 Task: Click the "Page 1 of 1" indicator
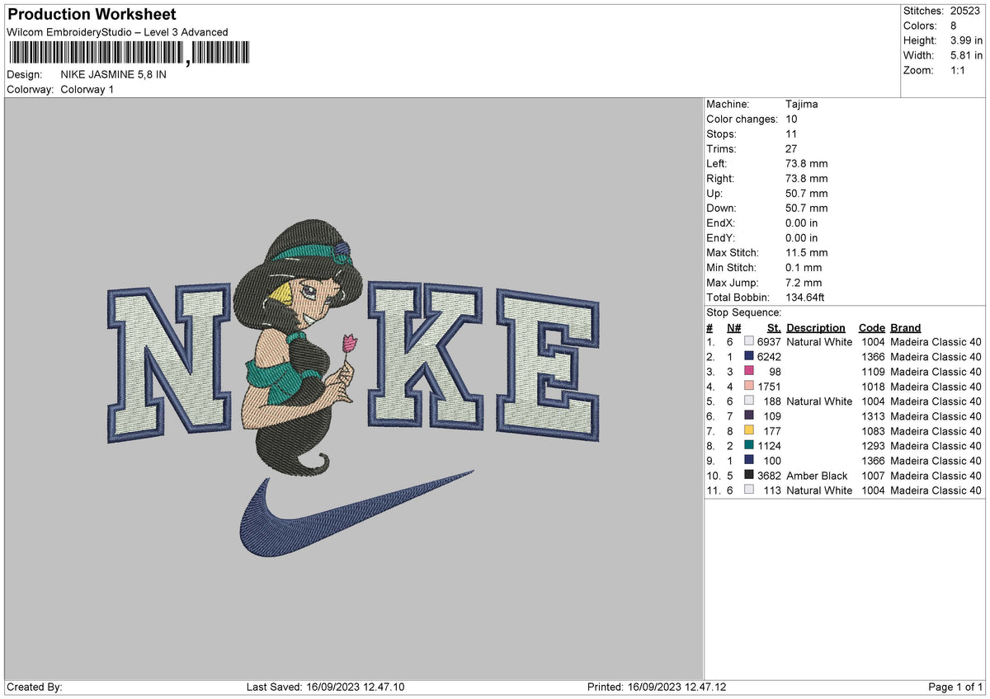[x=955, y=687]
